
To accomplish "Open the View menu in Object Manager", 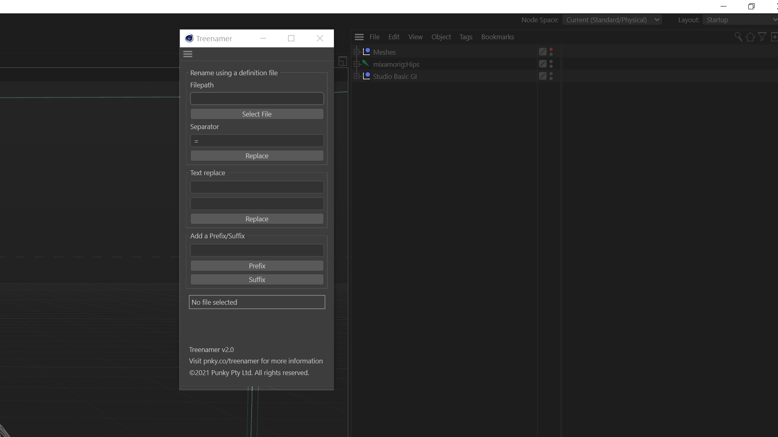I will [415, 37].
